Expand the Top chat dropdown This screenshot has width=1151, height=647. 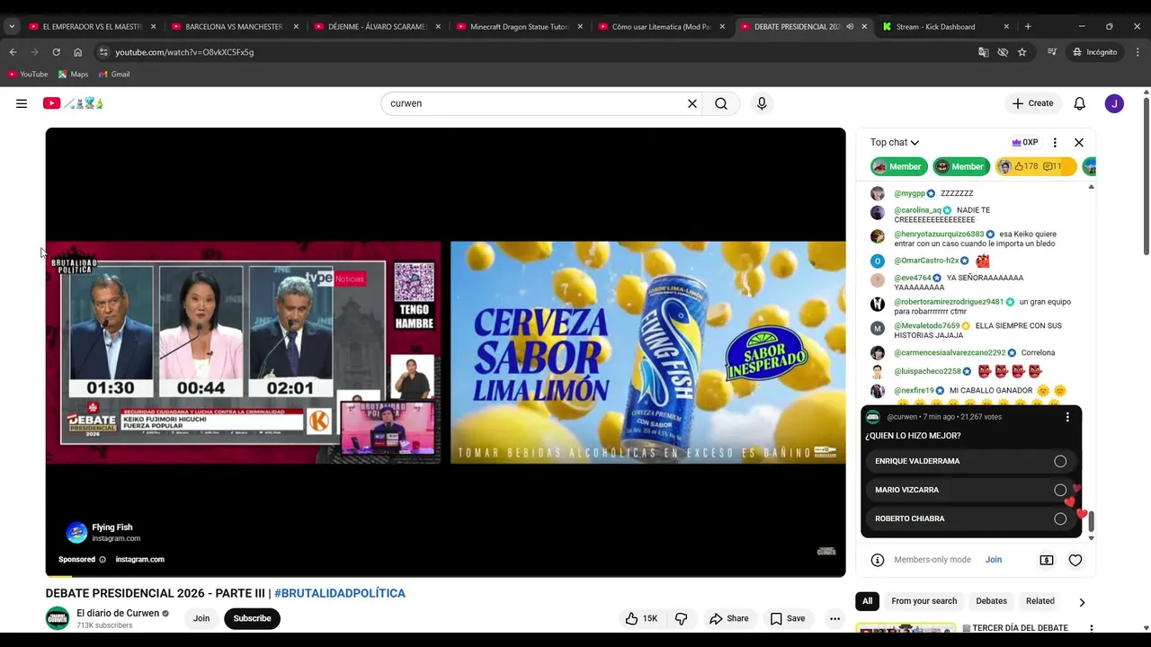(895, 142)
